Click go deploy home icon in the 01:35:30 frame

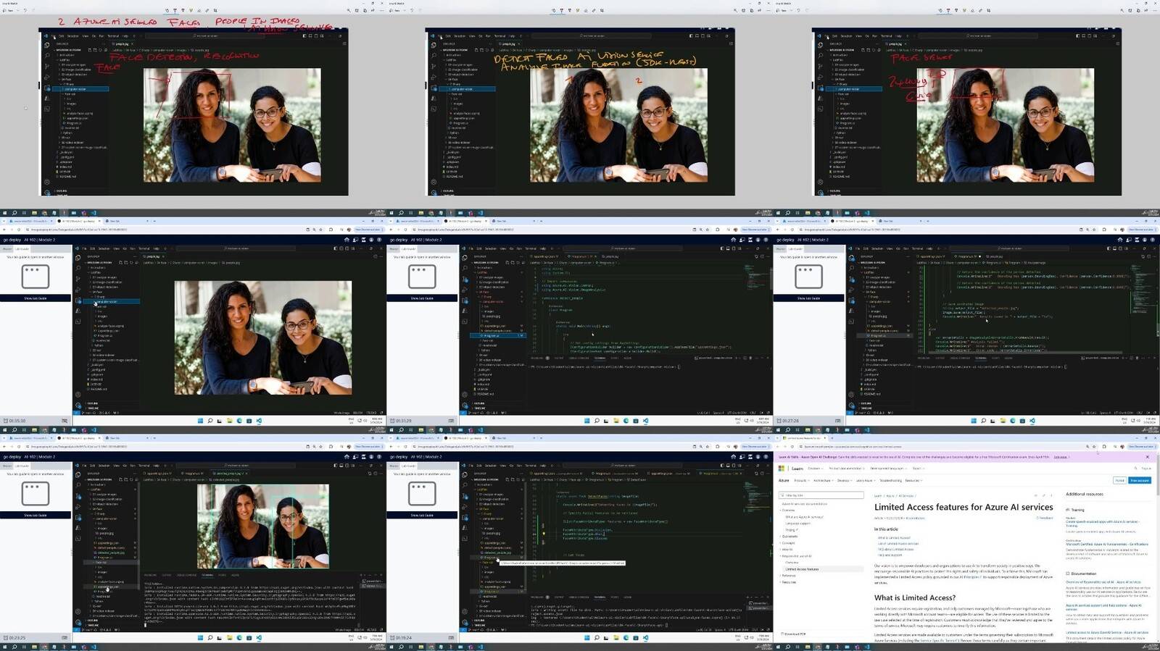click(x=347, y=240)
